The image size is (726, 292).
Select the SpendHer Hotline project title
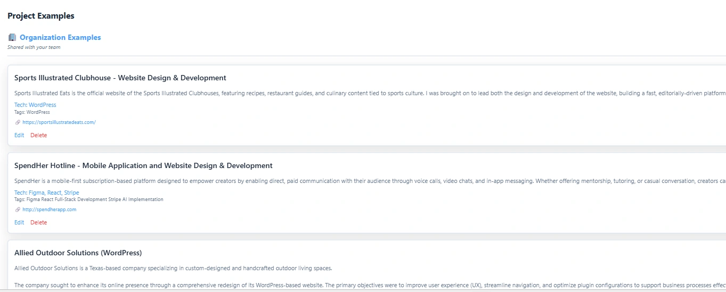(x=143, y=165)
